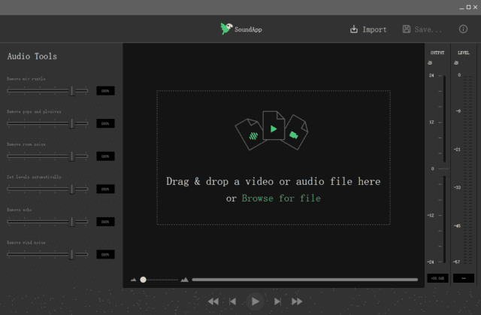The image size is (481, 315).
Task: Open the info circle icon
Action: [x=463, y=29]
